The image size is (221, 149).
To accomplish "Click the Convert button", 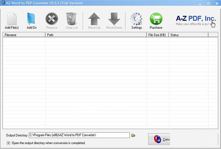I will point(159,139).
